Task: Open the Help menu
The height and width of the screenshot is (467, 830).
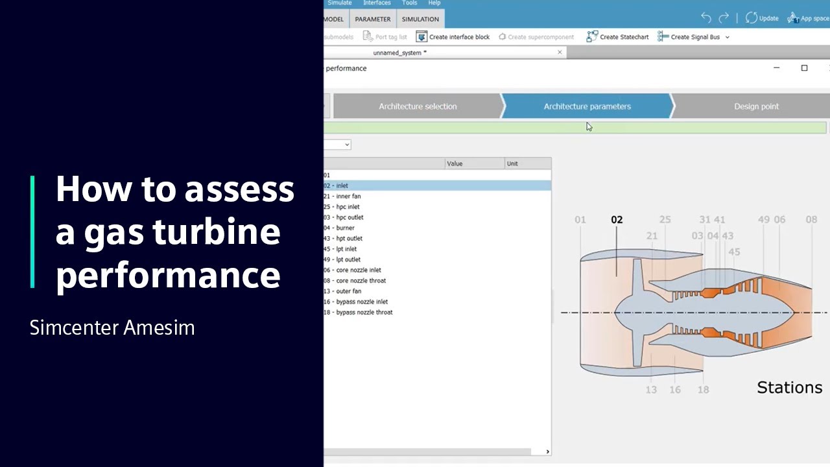Action: [x=434, y=3]
